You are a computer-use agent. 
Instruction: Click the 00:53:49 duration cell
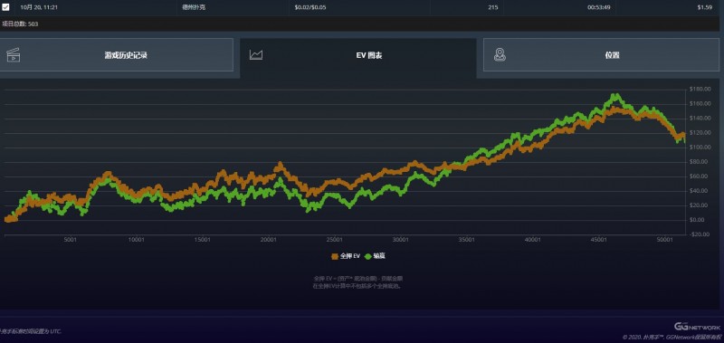pos(599,7)
